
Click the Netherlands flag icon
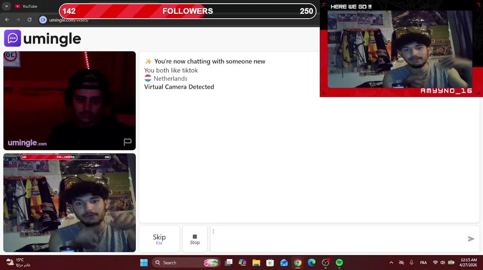(148, 78)
